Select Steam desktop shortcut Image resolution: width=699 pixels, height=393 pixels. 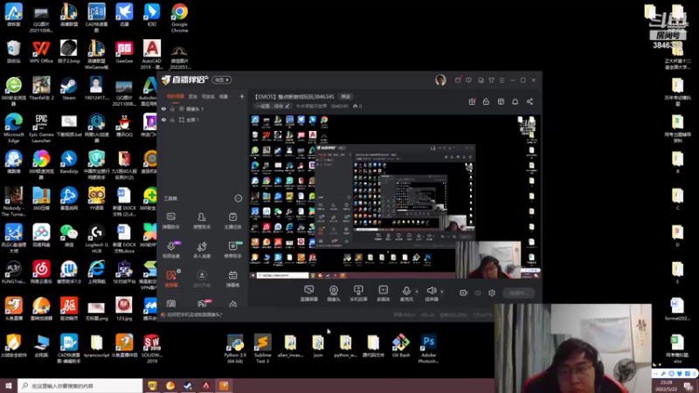click(x=69, y=89)
